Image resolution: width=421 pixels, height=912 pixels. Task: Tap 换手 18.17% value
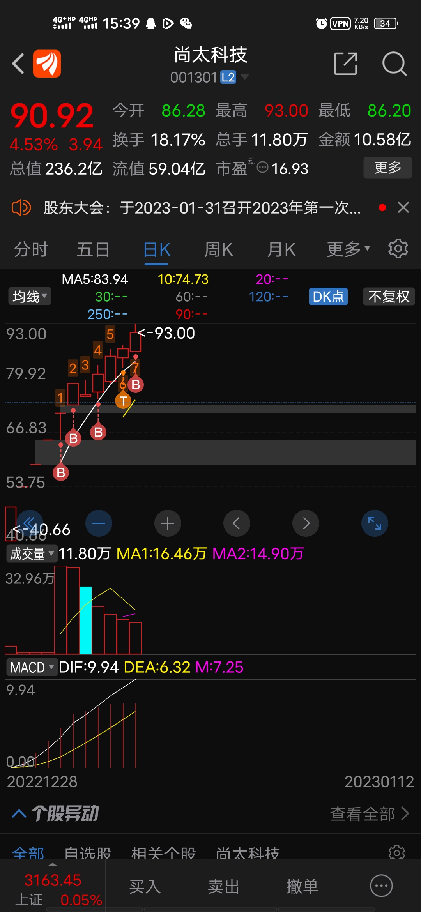point(178,140)
